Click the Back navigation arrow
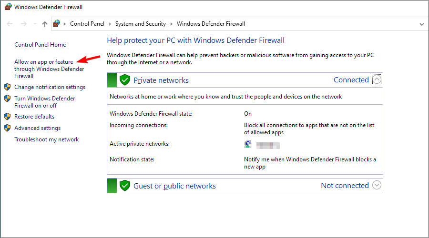 pos(10,24)
